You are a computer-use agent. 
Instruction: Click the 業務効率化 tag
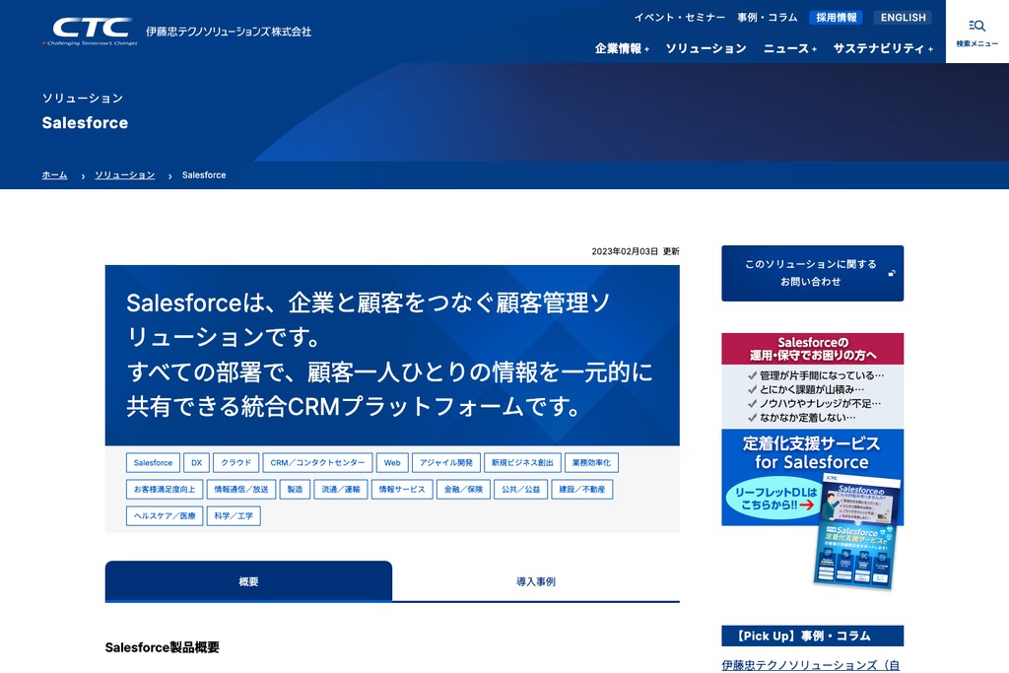[591, 462]
